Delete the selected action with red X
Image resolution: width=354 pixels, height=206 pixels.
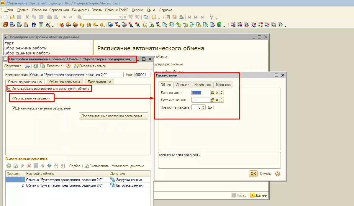tap(29, 166)
